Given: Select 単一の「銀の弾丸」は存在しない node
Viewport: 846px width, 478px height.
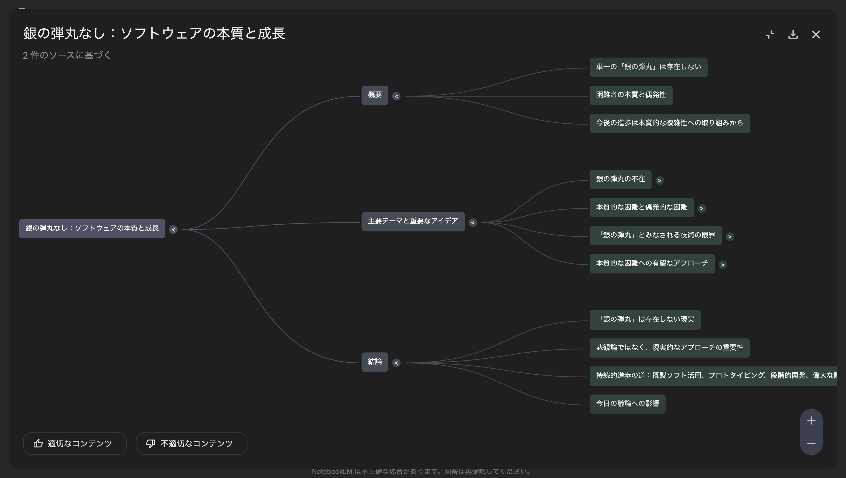Looking at the screenshot, I should (648, 67).
